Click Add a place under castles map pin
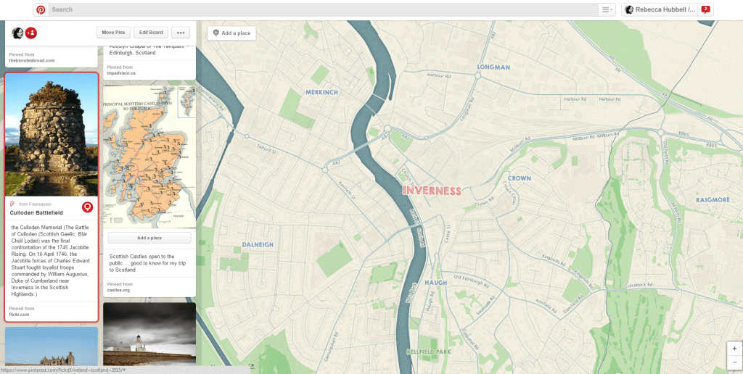The height and width of the screenshot is (374, 743). [x=149, y=238]
